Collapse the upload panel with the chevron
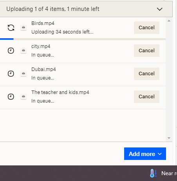 click(x=159, y=9)
